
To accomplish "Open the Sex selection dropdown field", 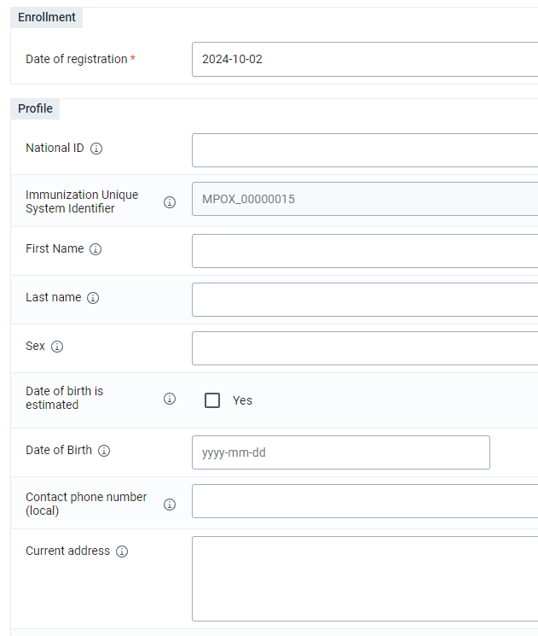I will pyautogui.click(x=365, y=348).
